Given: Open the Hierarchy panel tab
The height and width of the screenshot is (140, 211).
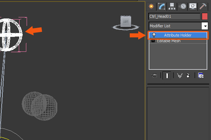Looking at the screenshot, I should [172, 6].
